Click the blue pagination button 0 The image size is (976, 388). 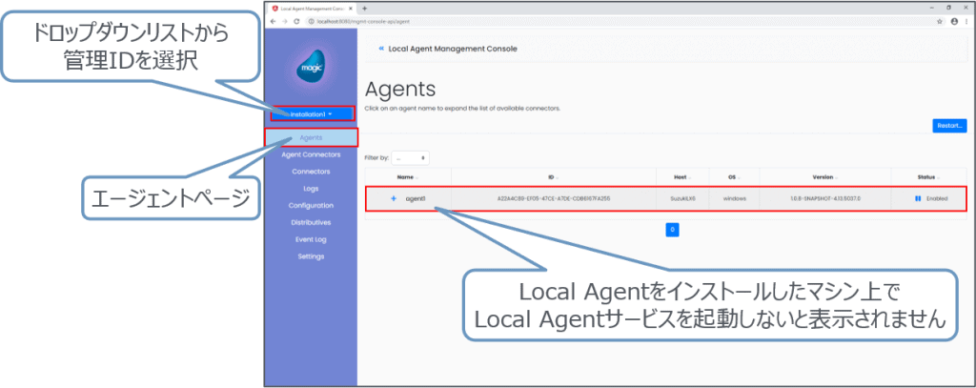pos(672,230)
